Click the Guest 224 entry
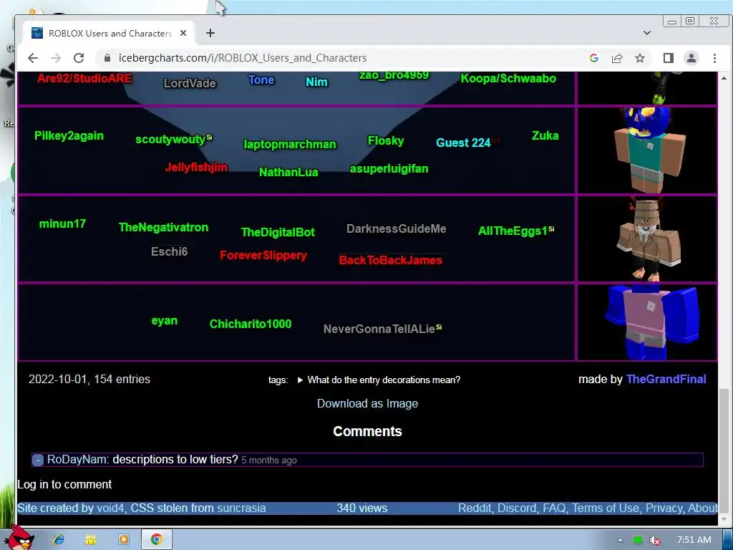This screenshot has width=733, height=550. click(x=463, y=143)
